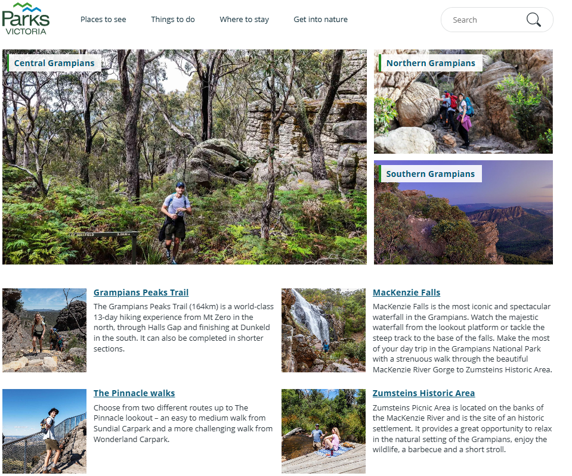
Task: Click the Grampians Peaks Trail hikers thumbnail
Action: coord(45,330)
